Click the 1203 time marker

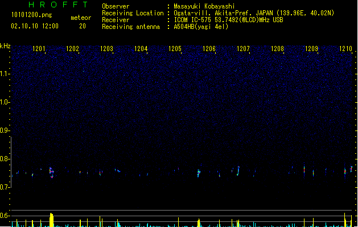pos(106,49)
